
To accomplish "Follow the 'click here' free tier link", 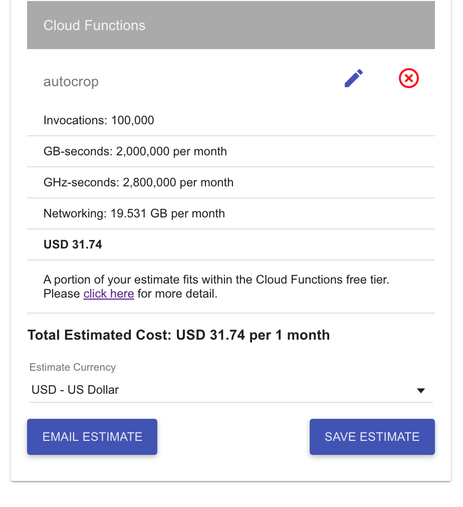I will point(109,294).
